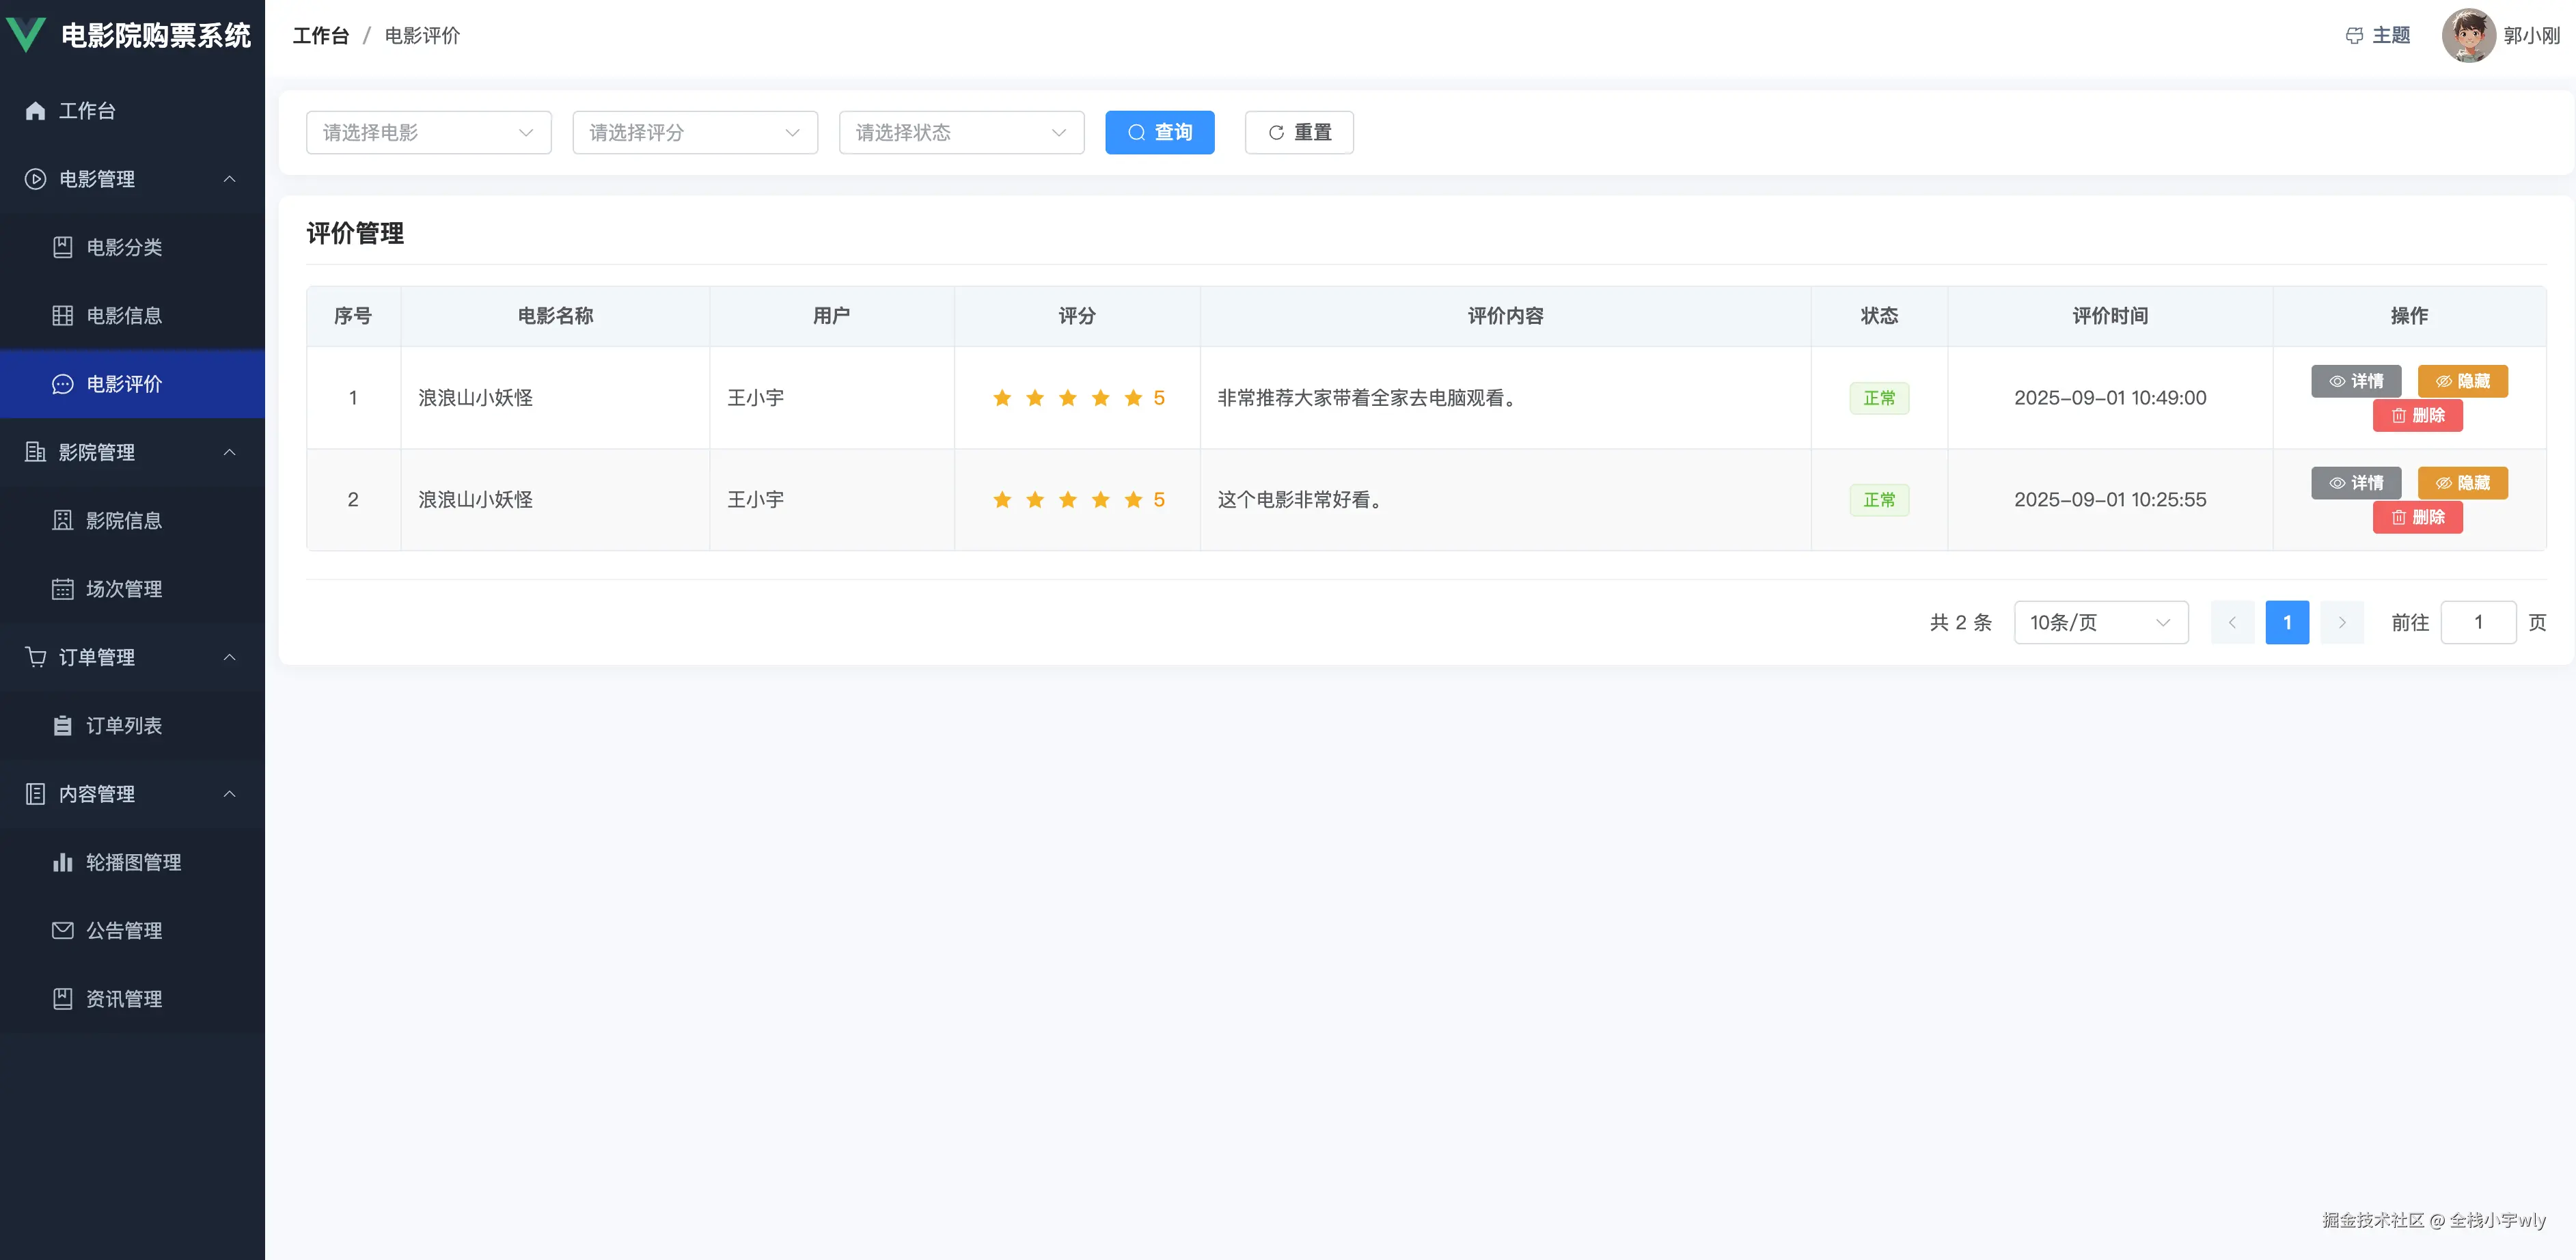Viewport: 2576px width, 1260px height.
Task: Click the 查询 search button
Action: pyautogui.click(x=1159, y=132)
